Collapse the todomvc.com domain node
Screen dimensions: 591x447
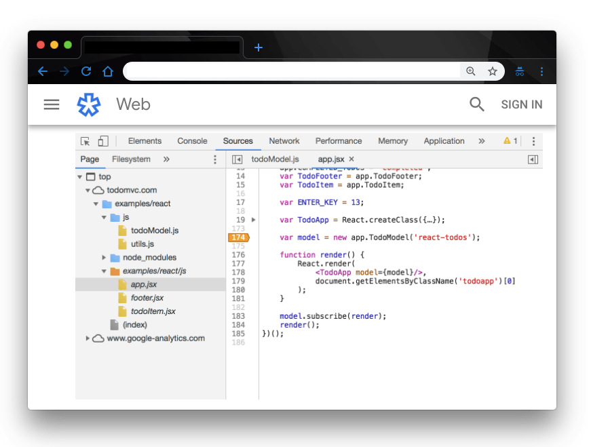pyautogui.click(x=88, y=191)
